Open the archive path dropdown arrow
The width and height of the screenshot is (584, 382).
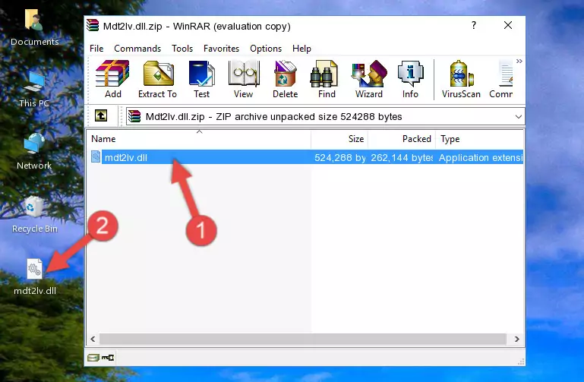coord(519,116)
